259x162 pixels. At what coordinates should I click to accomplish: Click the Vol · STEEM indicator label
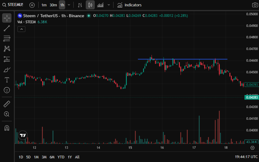27,22
